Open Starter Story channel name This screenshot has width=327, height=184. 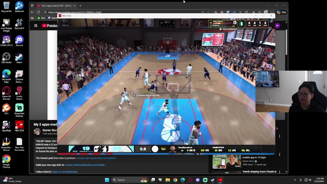50,130
